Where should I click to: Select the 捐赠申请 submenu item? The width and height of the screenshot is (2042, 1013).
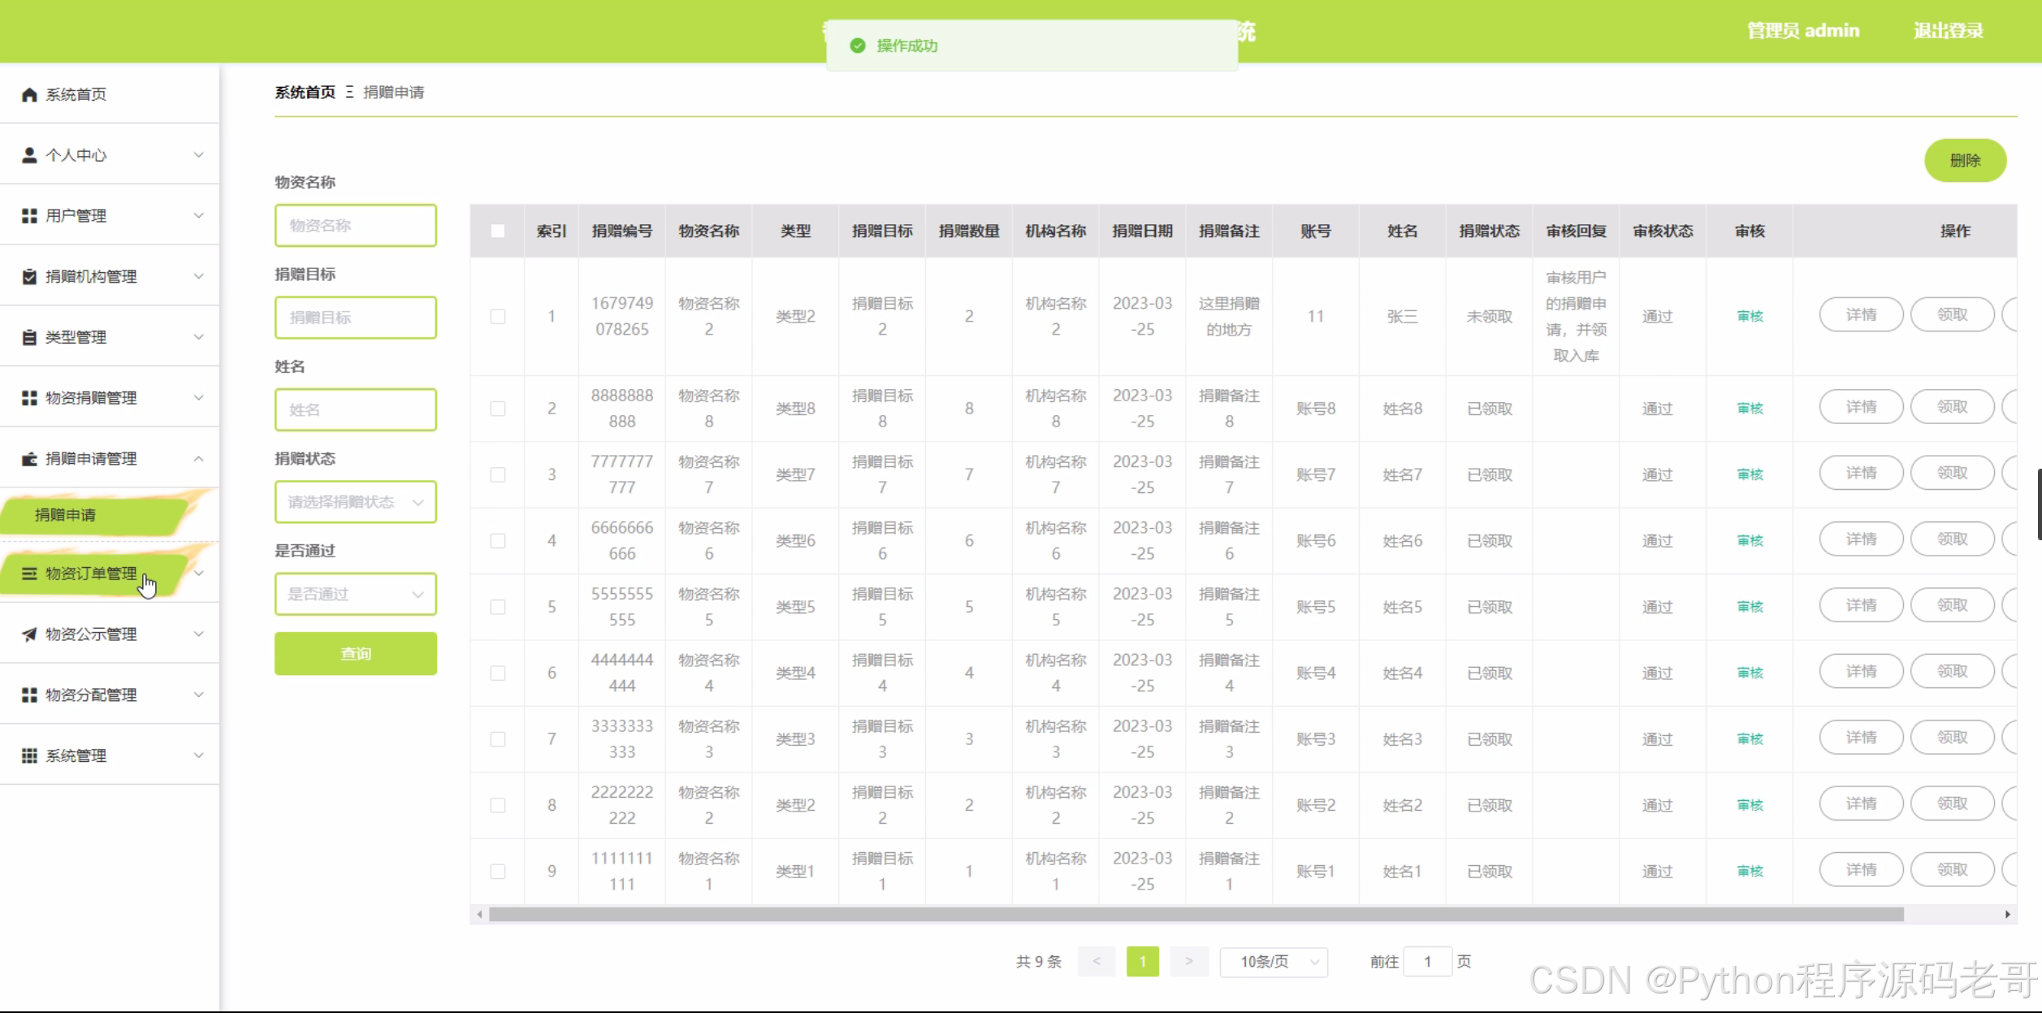pos(66,515)
